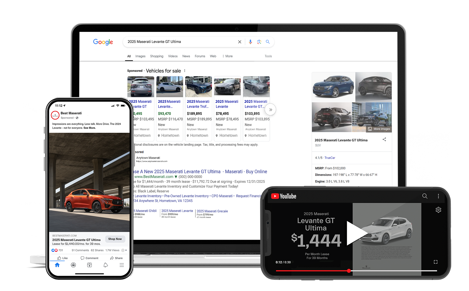Start Google voice search with microphone
This screenshot has width=469, height=291.
(250, 42)
